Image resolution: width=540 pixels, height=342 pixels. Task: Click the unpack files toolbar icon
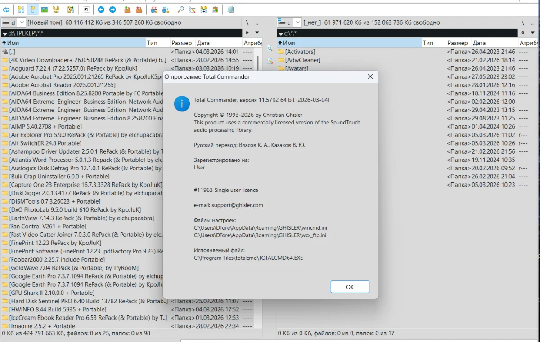[139, 9]
